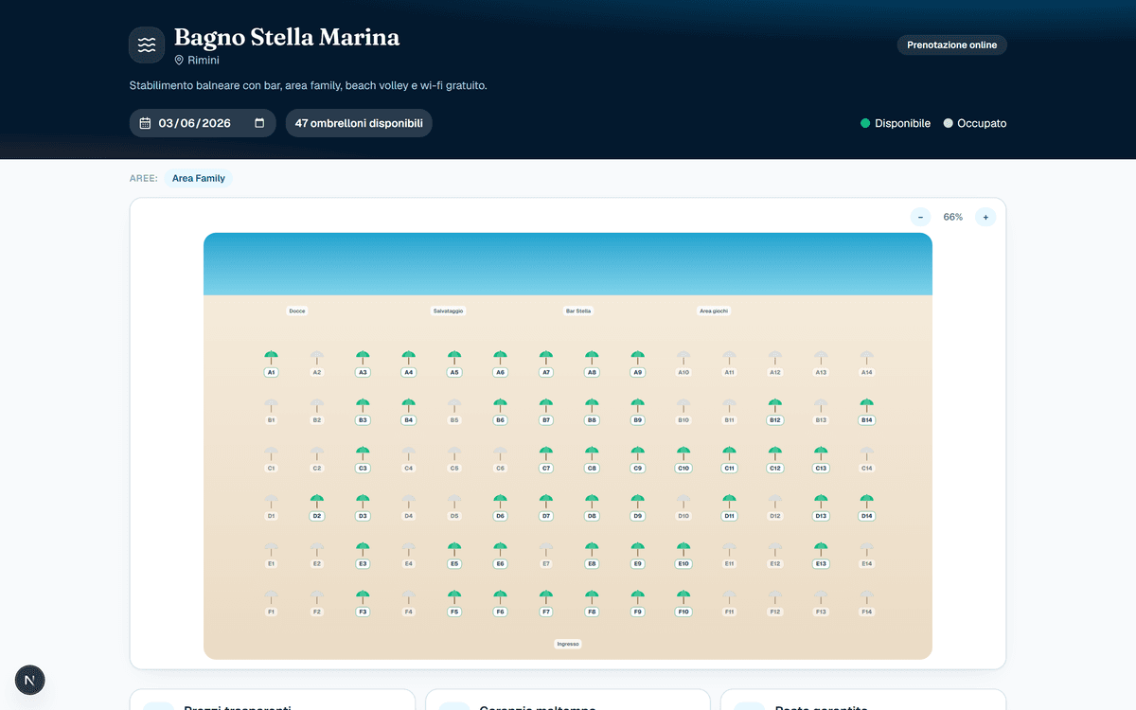Select the green umbrella A1
The image size is (1136, 710).
pos(272,364)
